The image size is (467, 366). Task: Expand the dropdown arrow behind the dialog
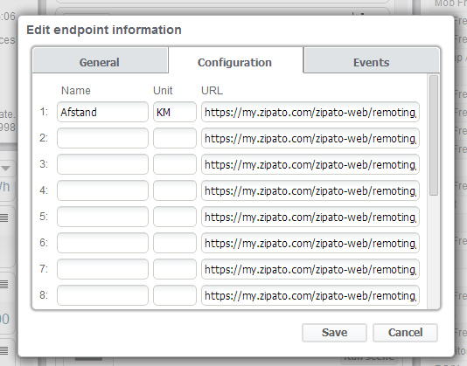tap(5, 169)
